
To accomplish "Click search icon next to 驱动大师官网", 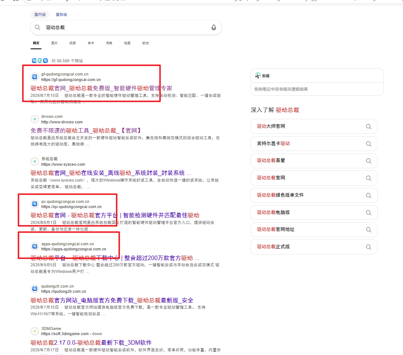I will [x=368, y=126].
